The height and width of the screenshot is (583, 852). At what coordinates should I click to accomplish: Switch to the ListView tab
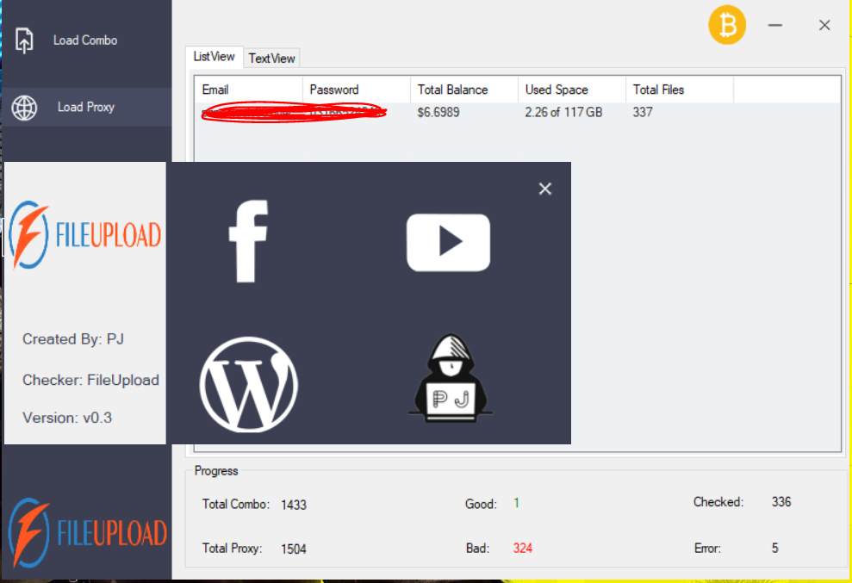[215, 57]
